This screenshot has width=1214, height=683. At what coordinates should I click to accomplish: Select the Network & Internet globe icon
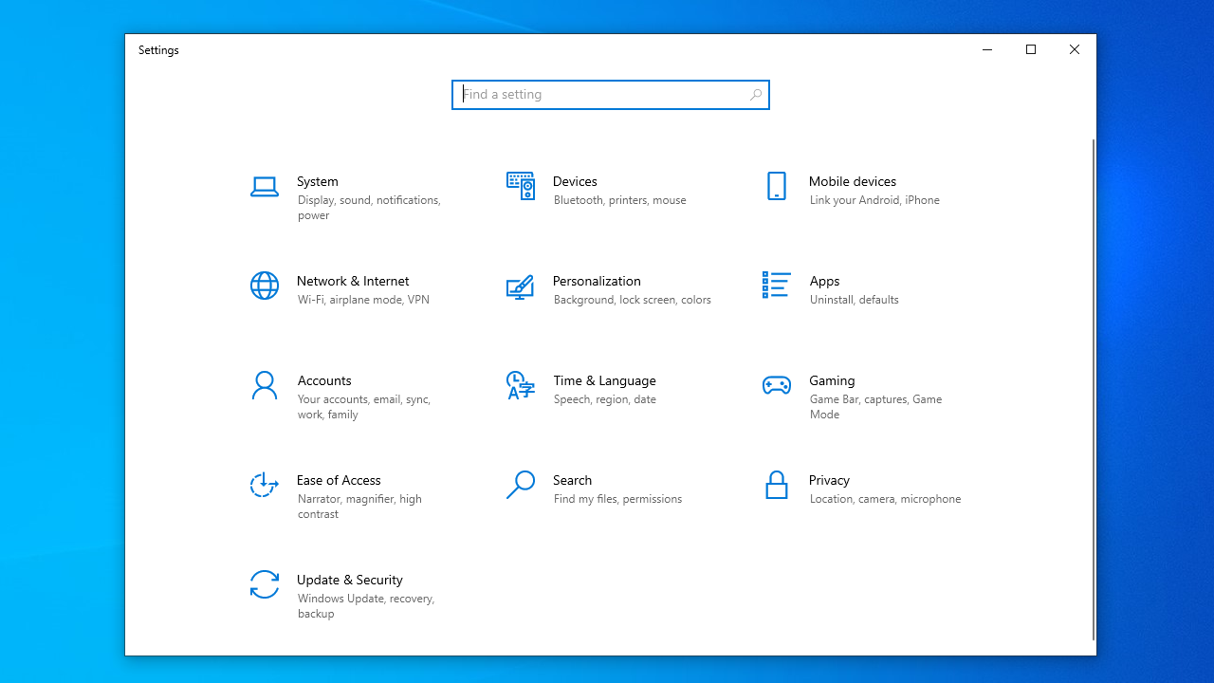[x=264, y=286]
